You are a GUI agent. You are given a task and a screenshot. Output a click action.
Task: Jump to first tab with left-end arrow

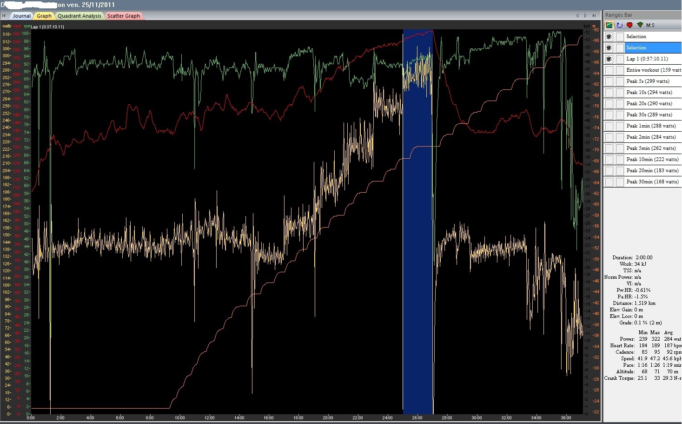click(x=4, y=16)
